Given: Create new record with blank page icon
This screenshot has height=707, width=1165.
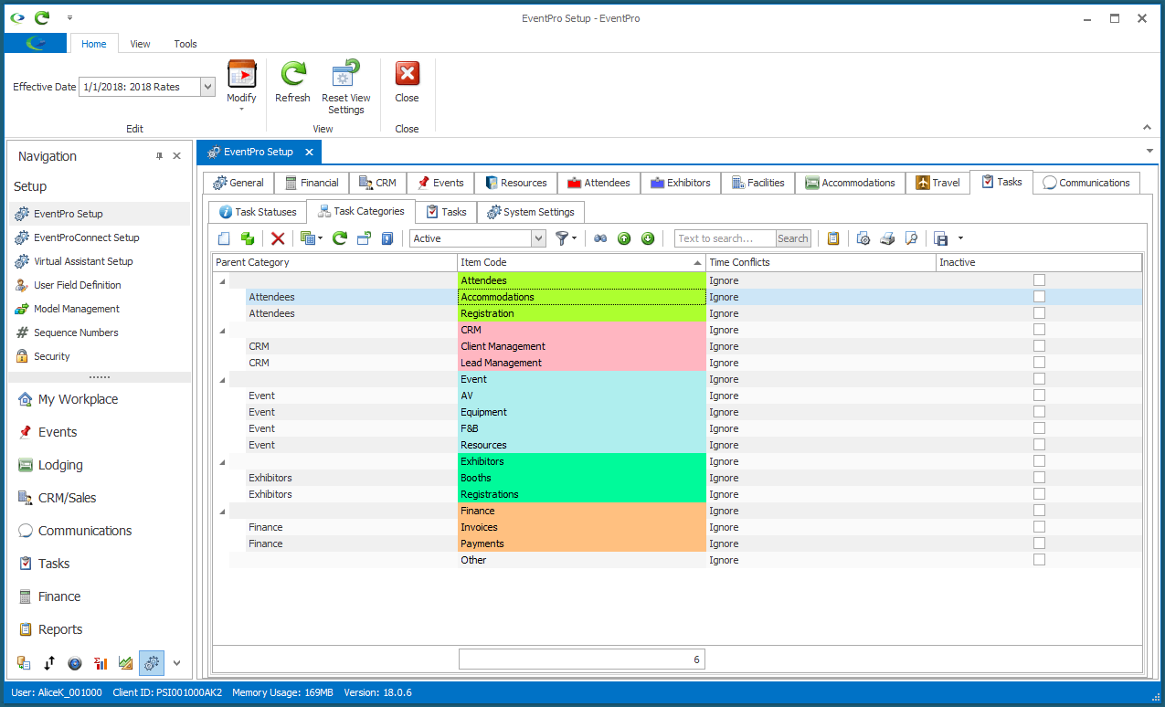Looking at the screenshot, I should (224, 238).
